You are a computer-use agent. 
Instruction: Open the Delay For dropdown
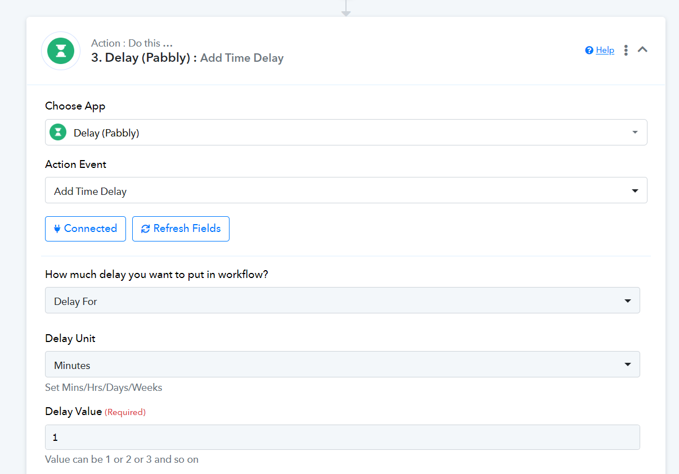click(x=342, y=300)
